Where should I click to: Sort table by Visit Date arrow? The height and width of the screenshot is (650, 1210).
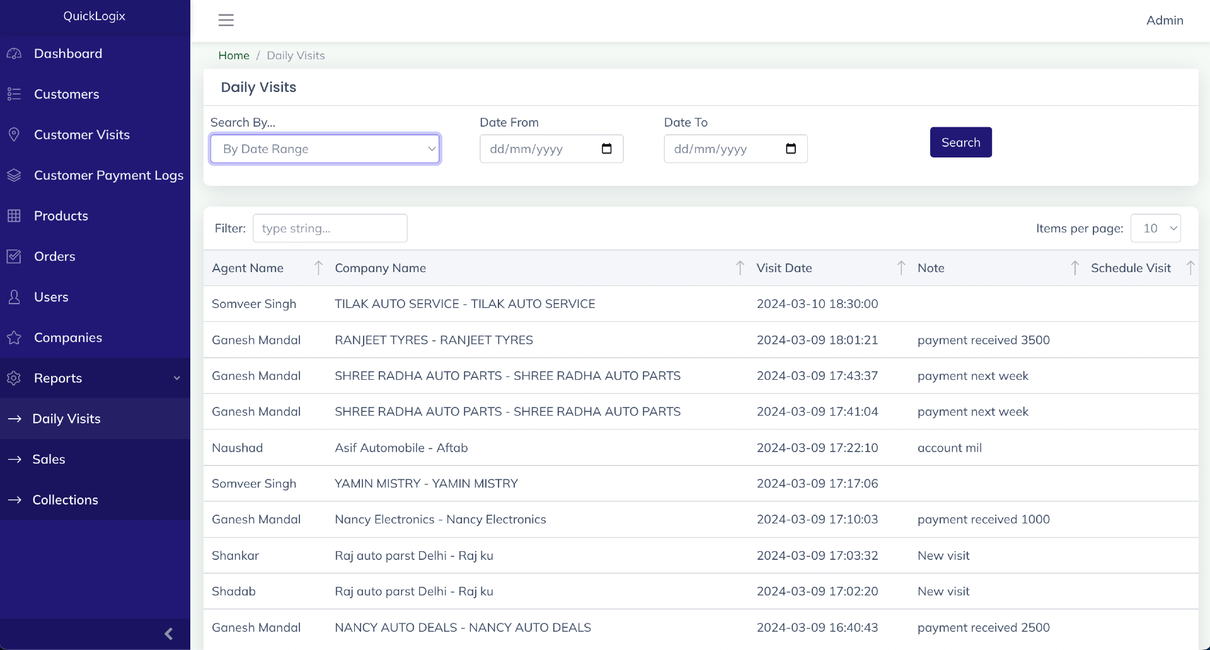(x=901, y=268)
